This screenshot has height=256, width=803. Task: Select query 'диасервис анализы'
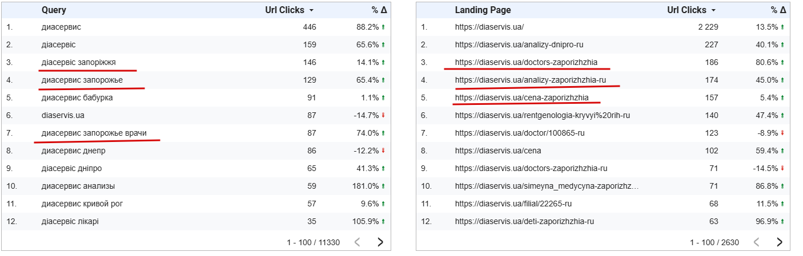click(x=78, y=186)
